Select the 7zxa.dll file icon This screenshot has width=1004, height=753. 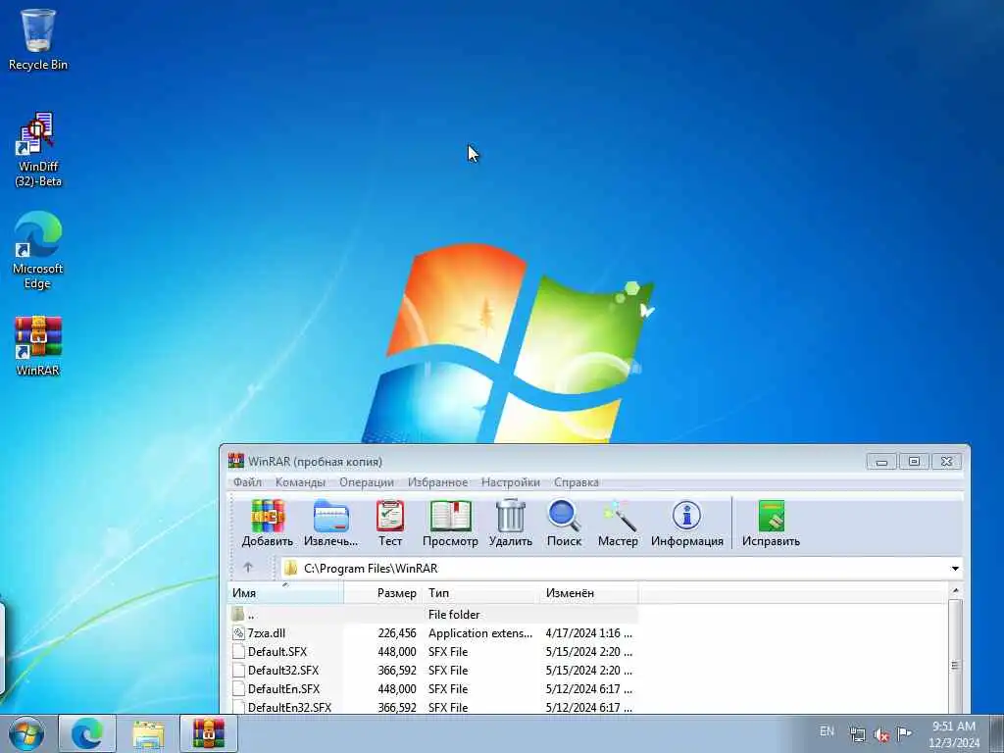coord(238,632)
